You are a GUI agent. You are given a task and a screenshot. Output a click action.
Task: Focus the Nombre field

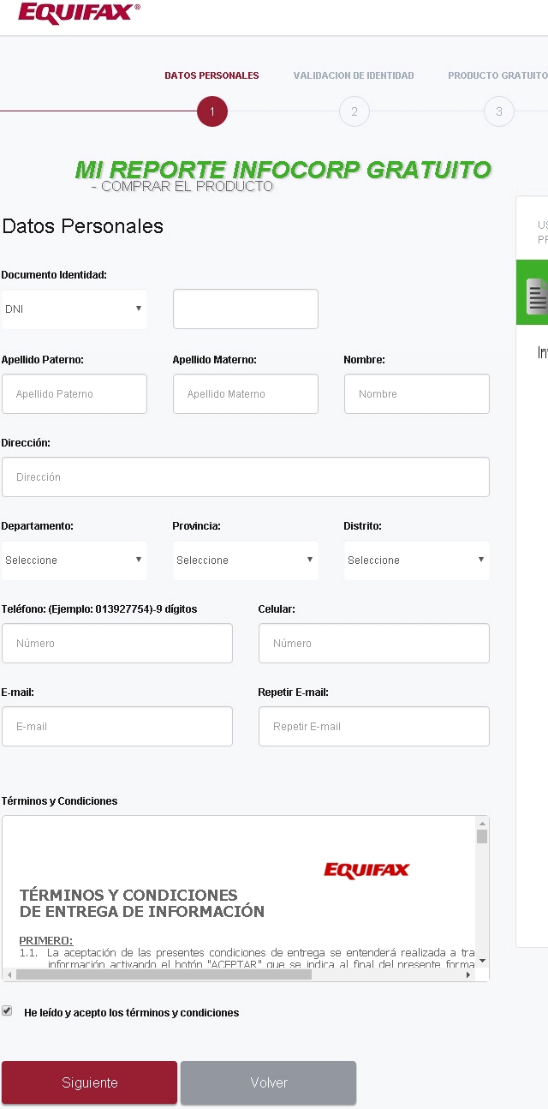(417, 393)
